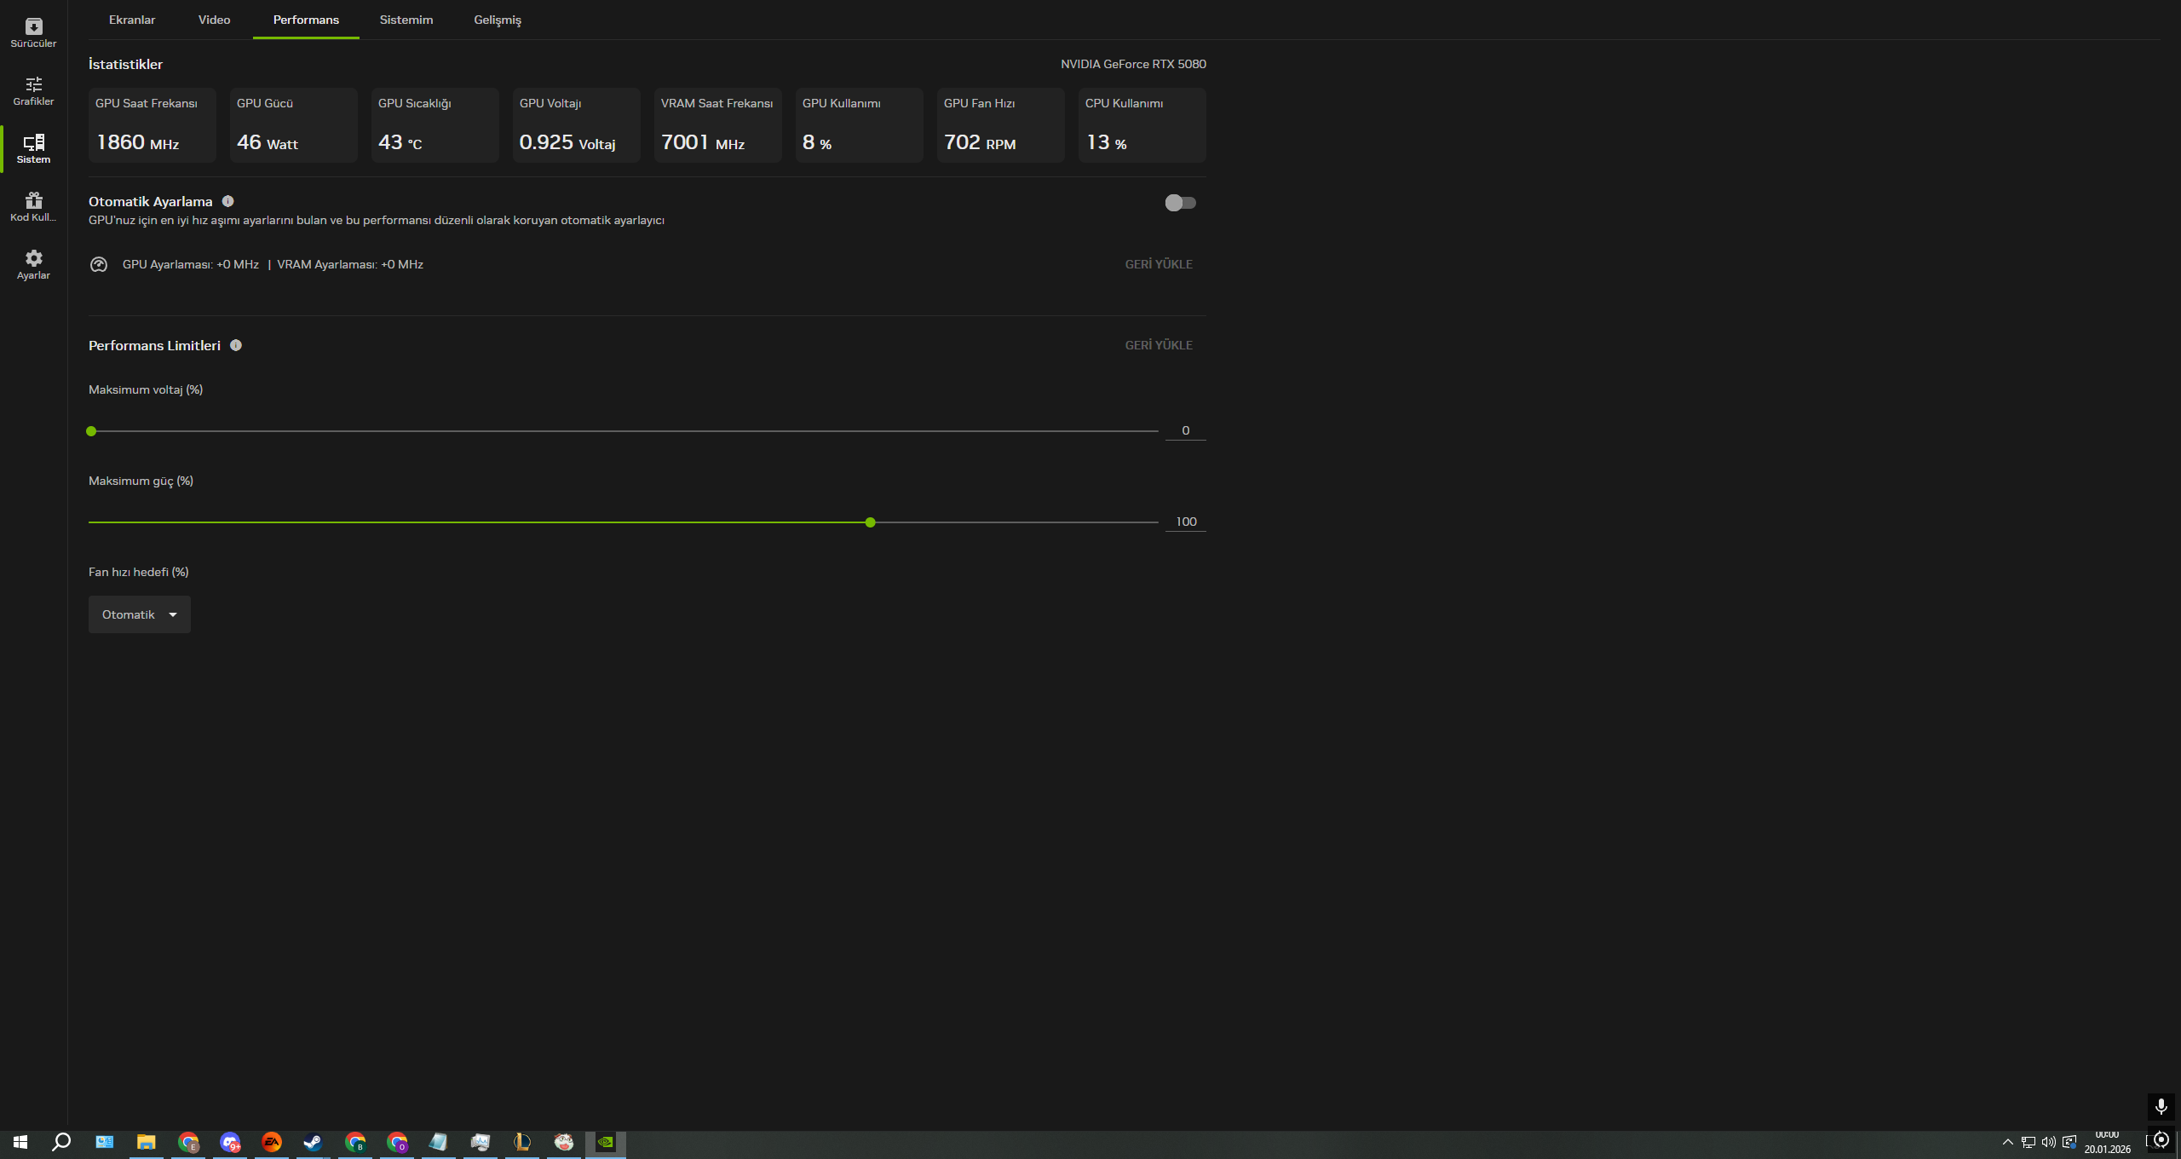Viewport: 2181px width, 1159px height.
Task: Open the Poro face taskbar icon
Action: [564, 1142]
